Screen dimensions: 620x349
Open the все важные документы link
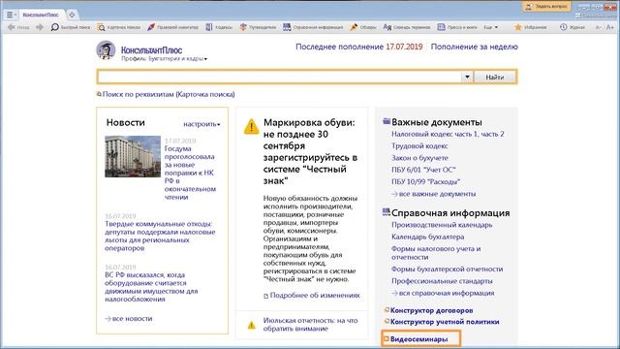click(x=437, y=194)
